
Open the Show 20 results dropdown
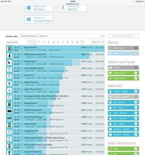pyautogui.click(x=97, y=42)
